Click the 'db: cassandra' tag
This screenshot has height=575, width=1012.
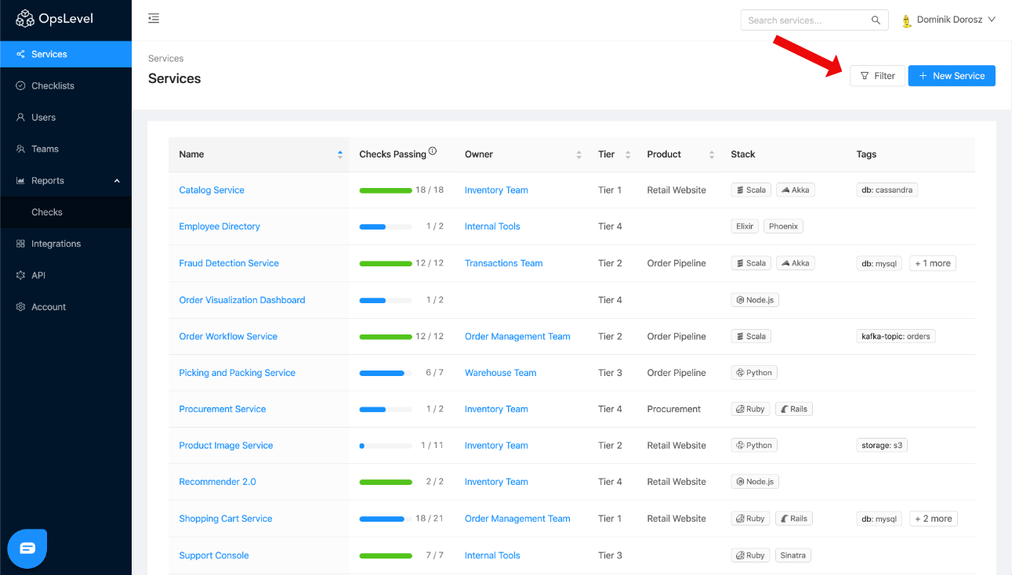(x=887, y=190)
